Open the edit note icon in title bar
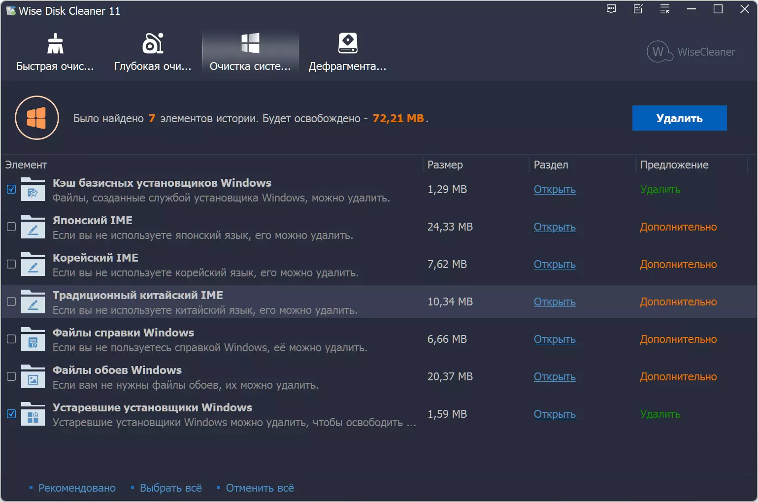 pos(638,9)
